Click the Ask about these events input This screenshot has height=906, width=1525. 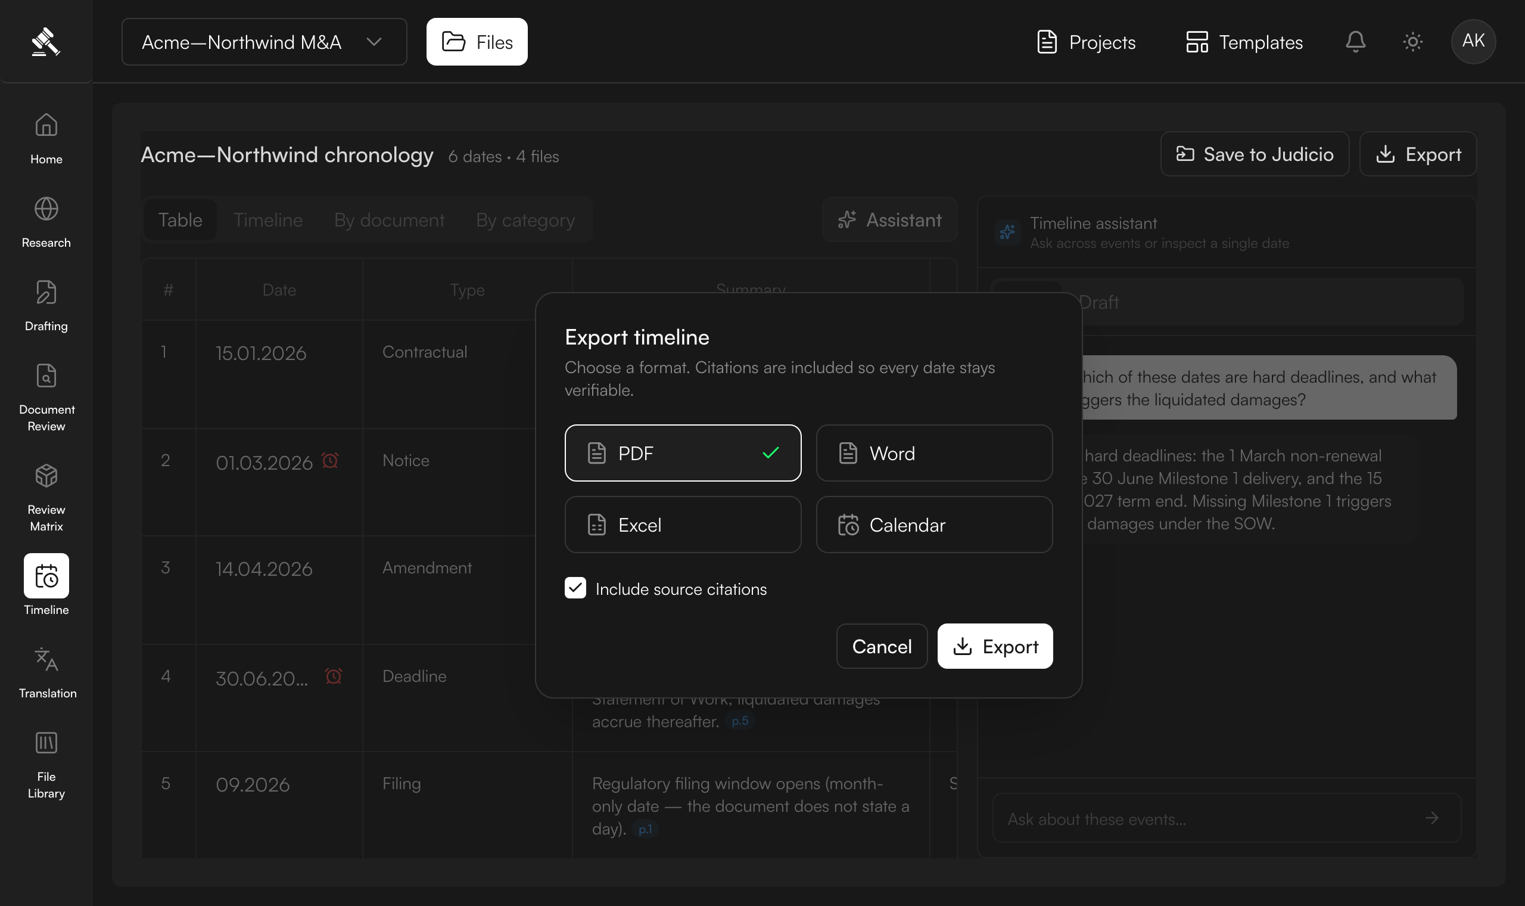1227,818
